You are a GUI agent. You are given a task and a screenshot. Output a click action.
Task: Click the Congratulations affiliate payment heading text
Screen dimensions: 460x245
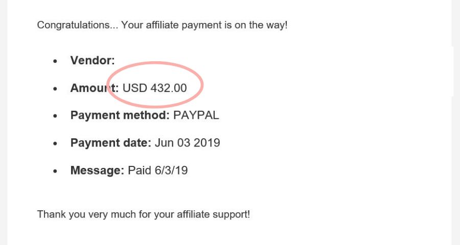pos(162,25)
